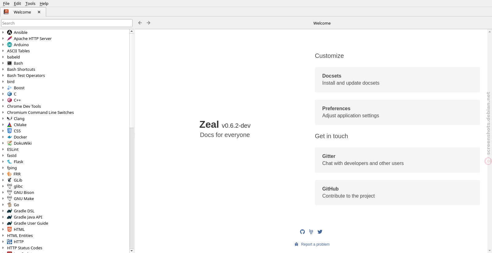Close the Welcome tab
This screenshot has height=253, width=492.
click(39, 12)
